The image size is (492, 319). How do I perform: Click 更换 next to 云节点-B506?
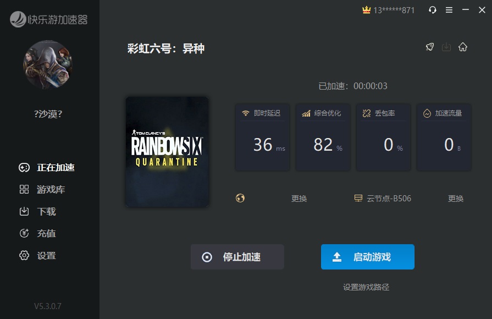(x=456, y=199)
